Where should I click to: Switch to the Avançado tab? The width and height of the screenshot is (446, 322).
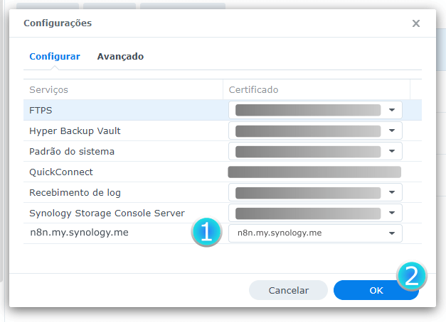pos(120,56)
